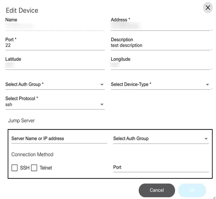Image resolution: width=216 pixels, height=199 pixels.
Task: Close the Edit Device dialog
Action: [208, 8]
